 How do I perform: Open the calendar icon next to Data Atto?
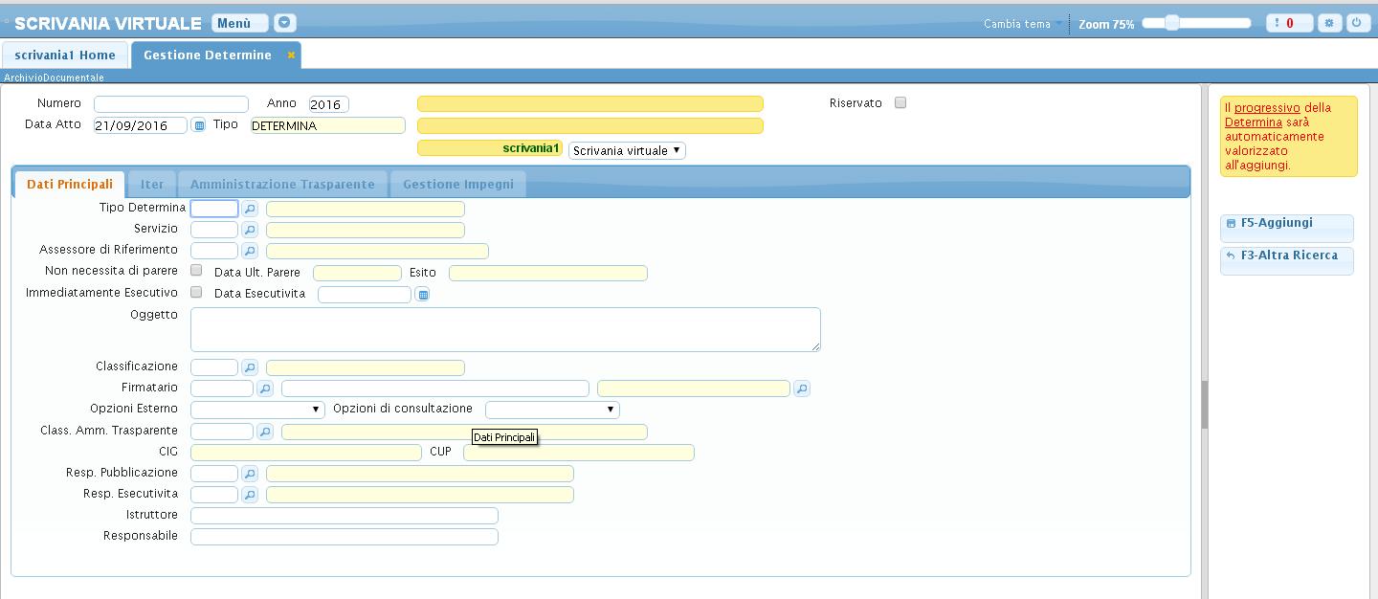coord(199,125)
